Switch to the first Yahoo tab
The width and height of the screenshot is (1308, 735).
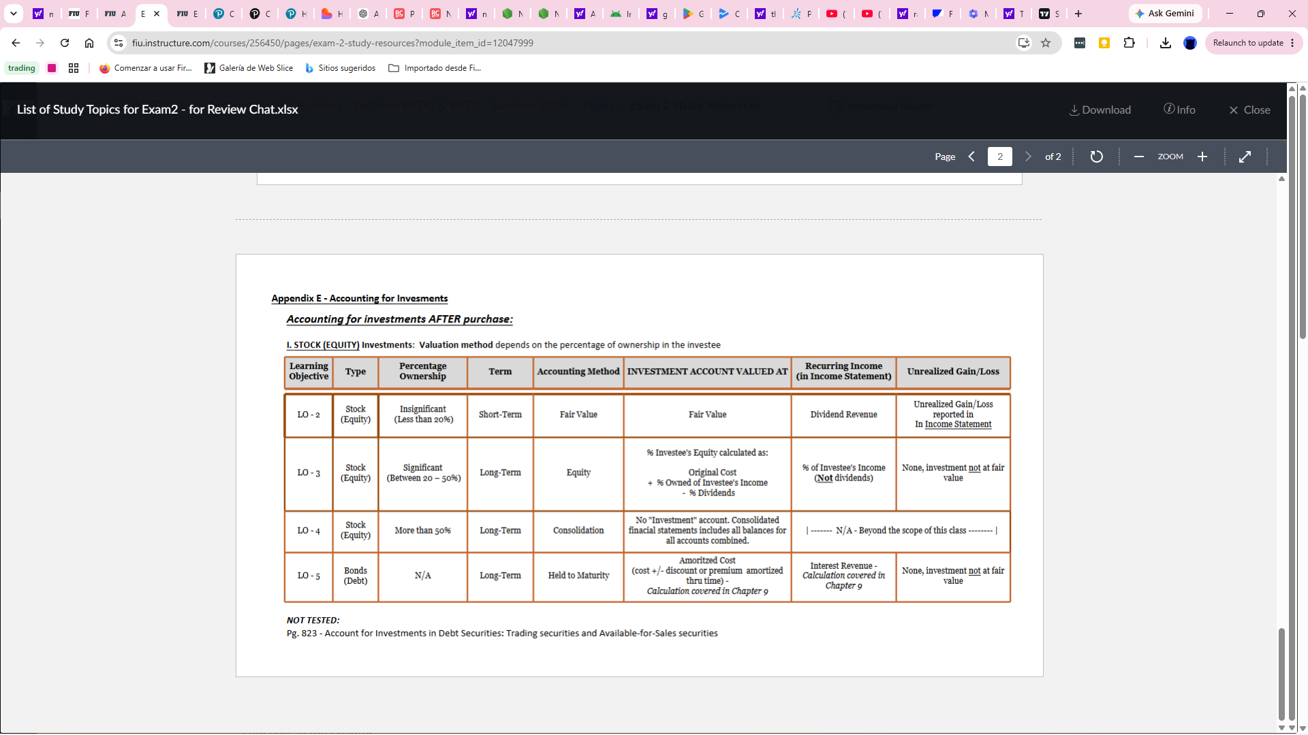(44, 14)
